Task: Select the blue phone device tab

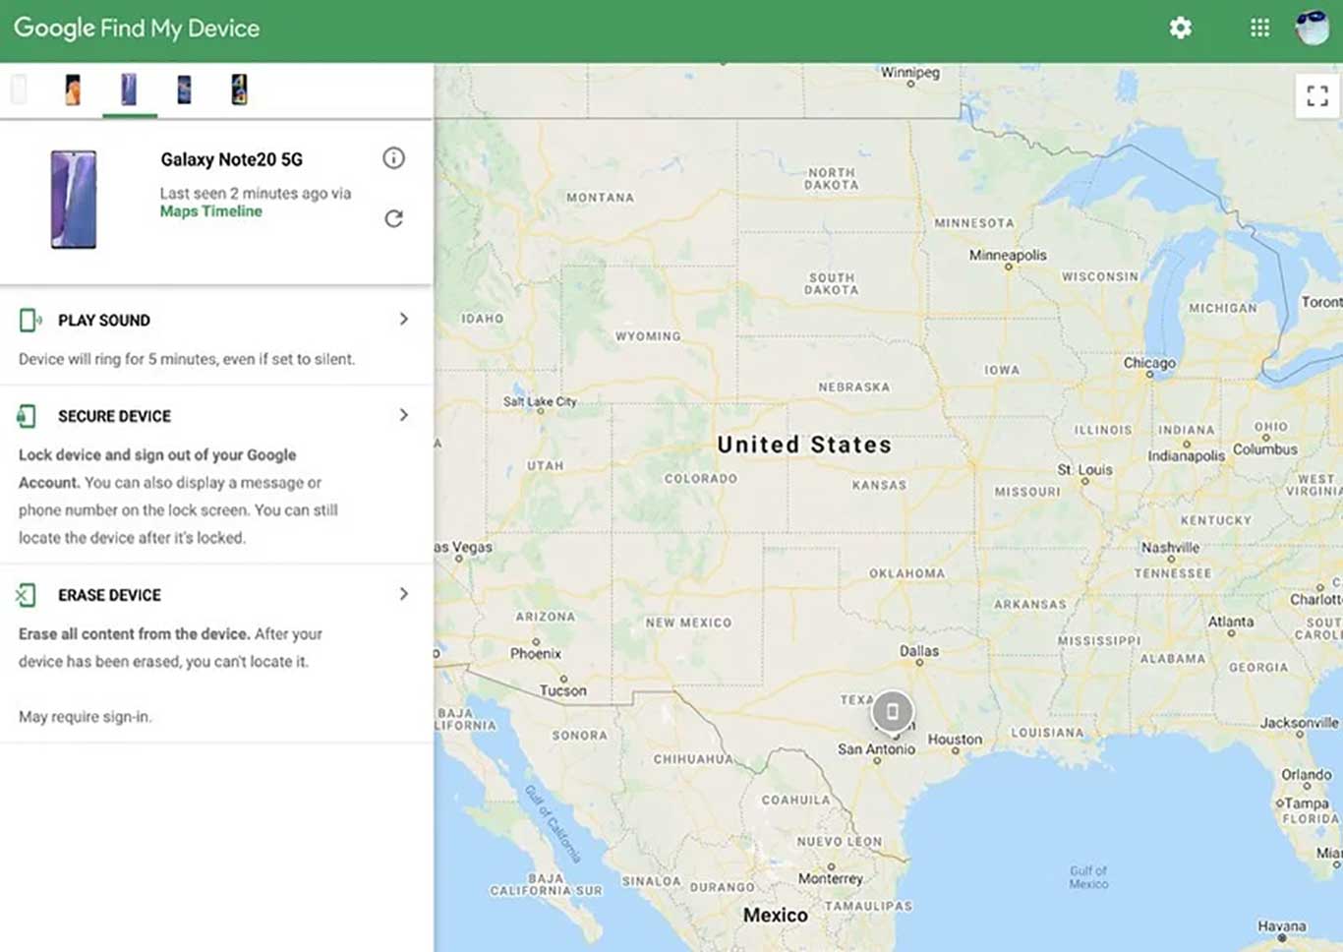Action: 184,89
